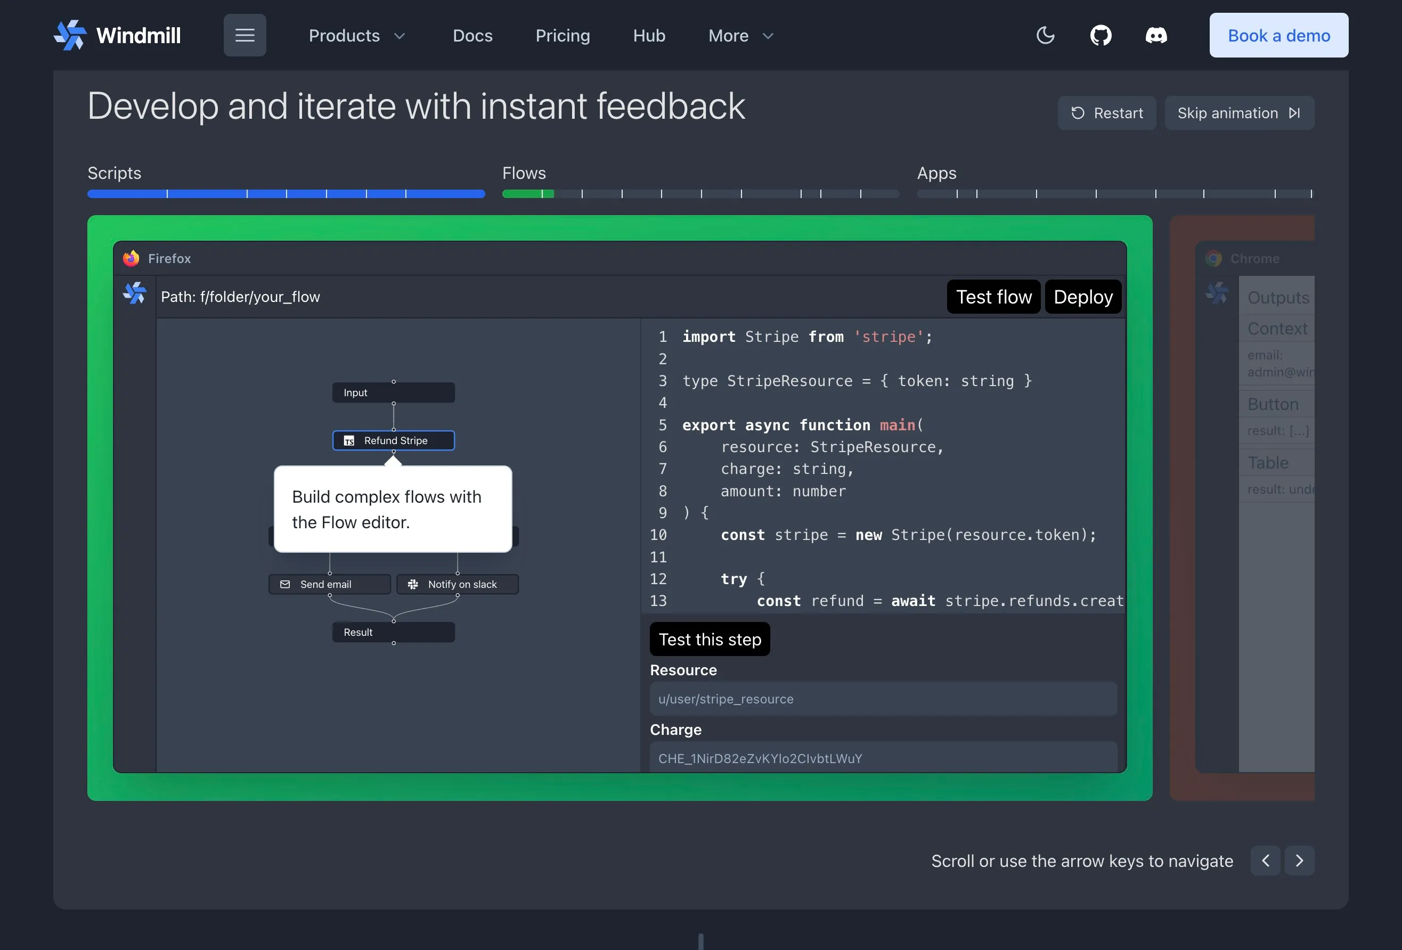Open the Windmill logo home link
Image resolution: width=1402 pixels, height=950 pixels.
[x=117, y=35]
